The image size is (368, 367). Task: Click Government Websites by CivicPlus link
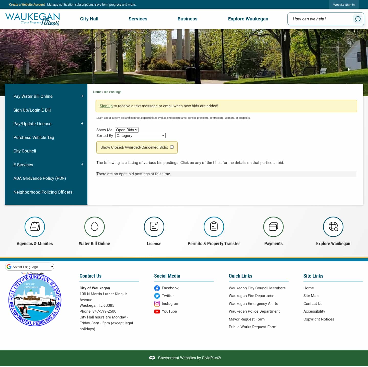pyautogui.click(x=189, y=358)
